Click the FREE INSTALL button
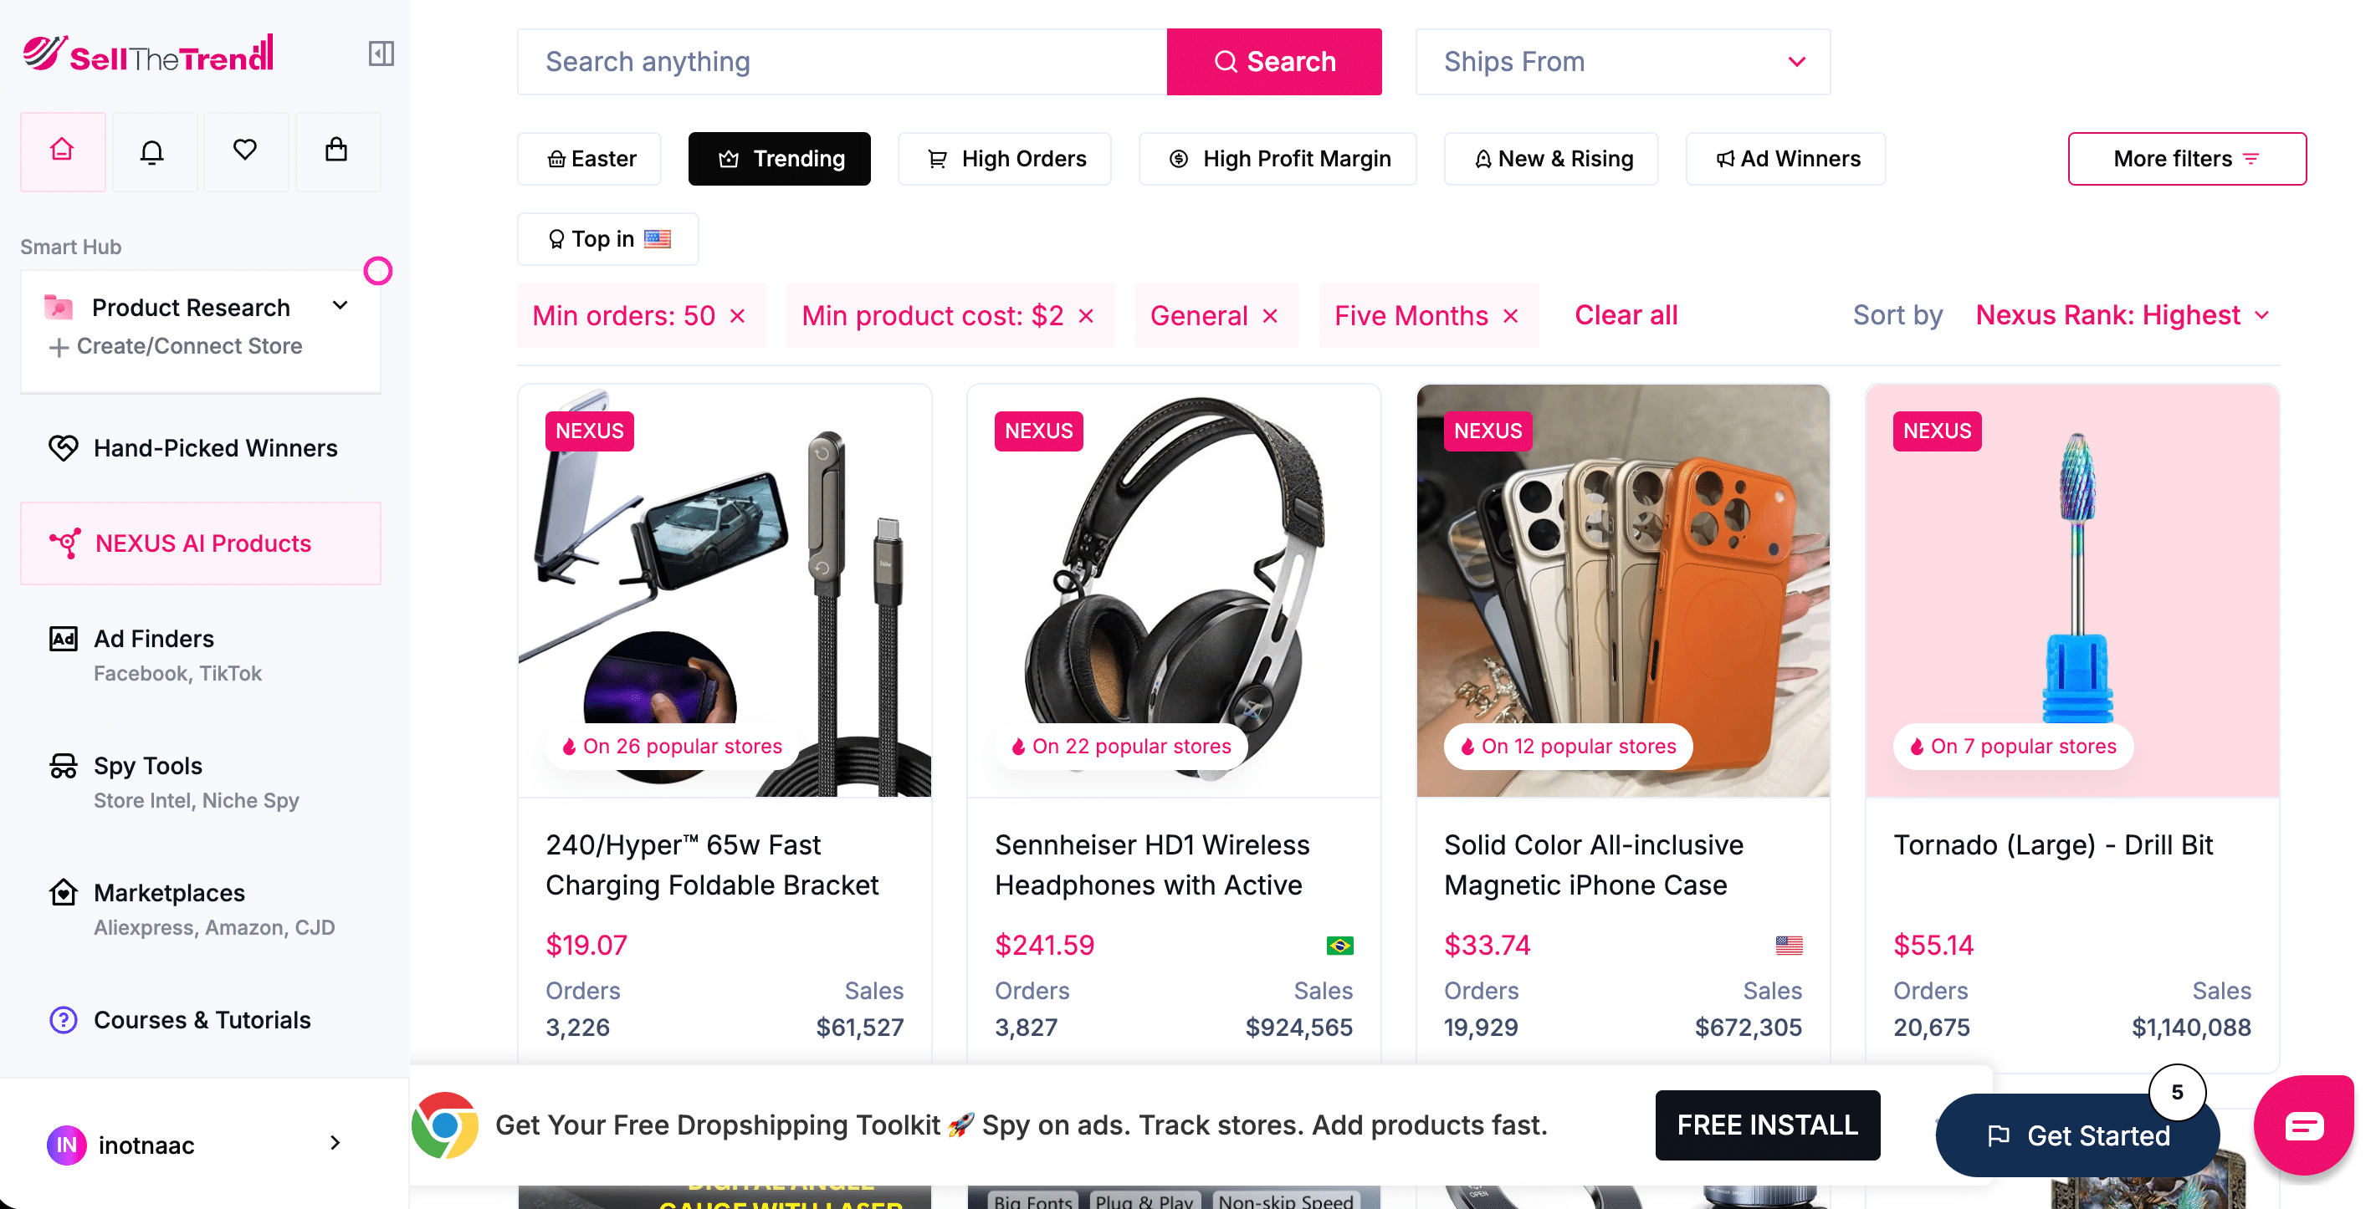The width and height of the screenshot is (2376, 1209). point(1767,1125)
